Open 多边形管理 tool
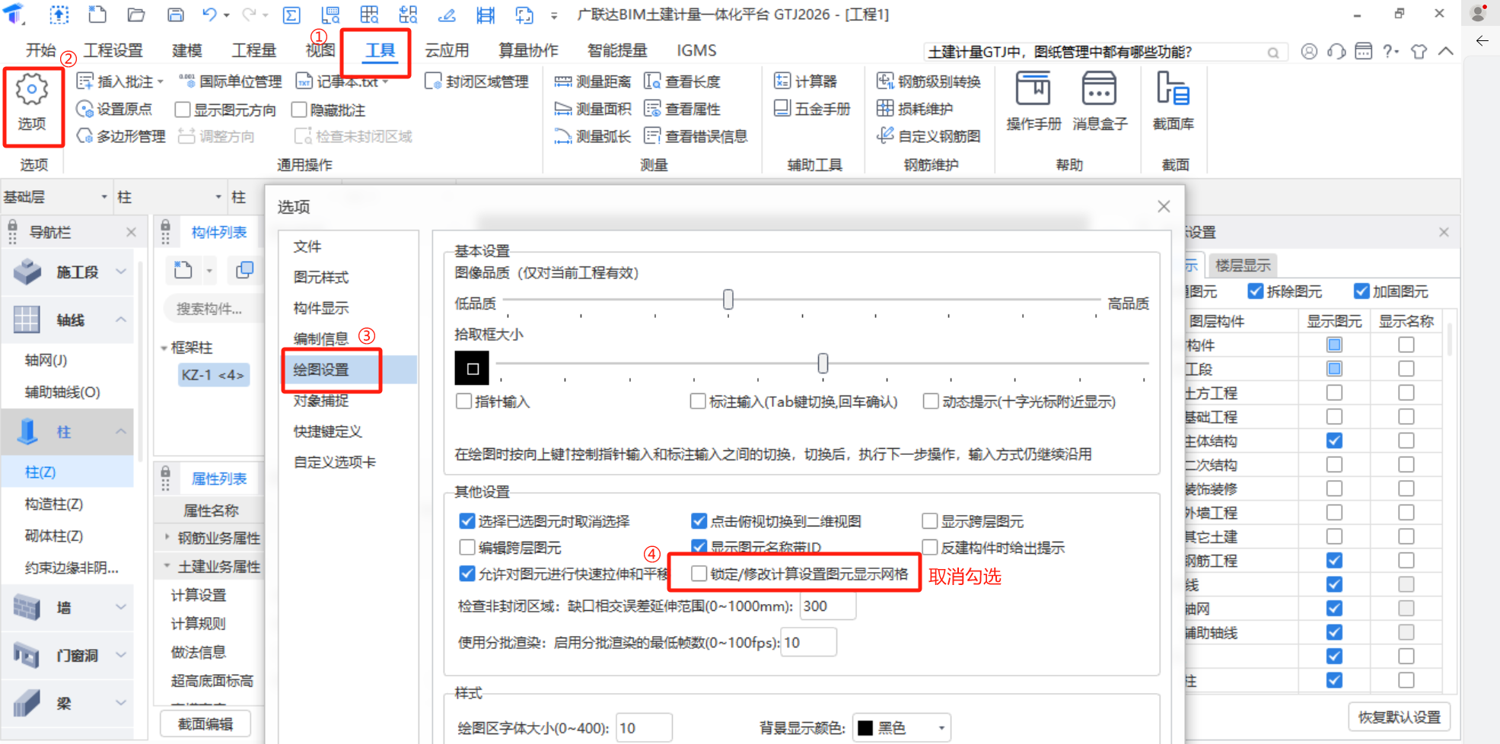The width and height of the screenshot is (1500, 744). 121,136
